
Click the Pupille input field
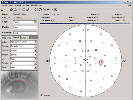tap(25, 27)
